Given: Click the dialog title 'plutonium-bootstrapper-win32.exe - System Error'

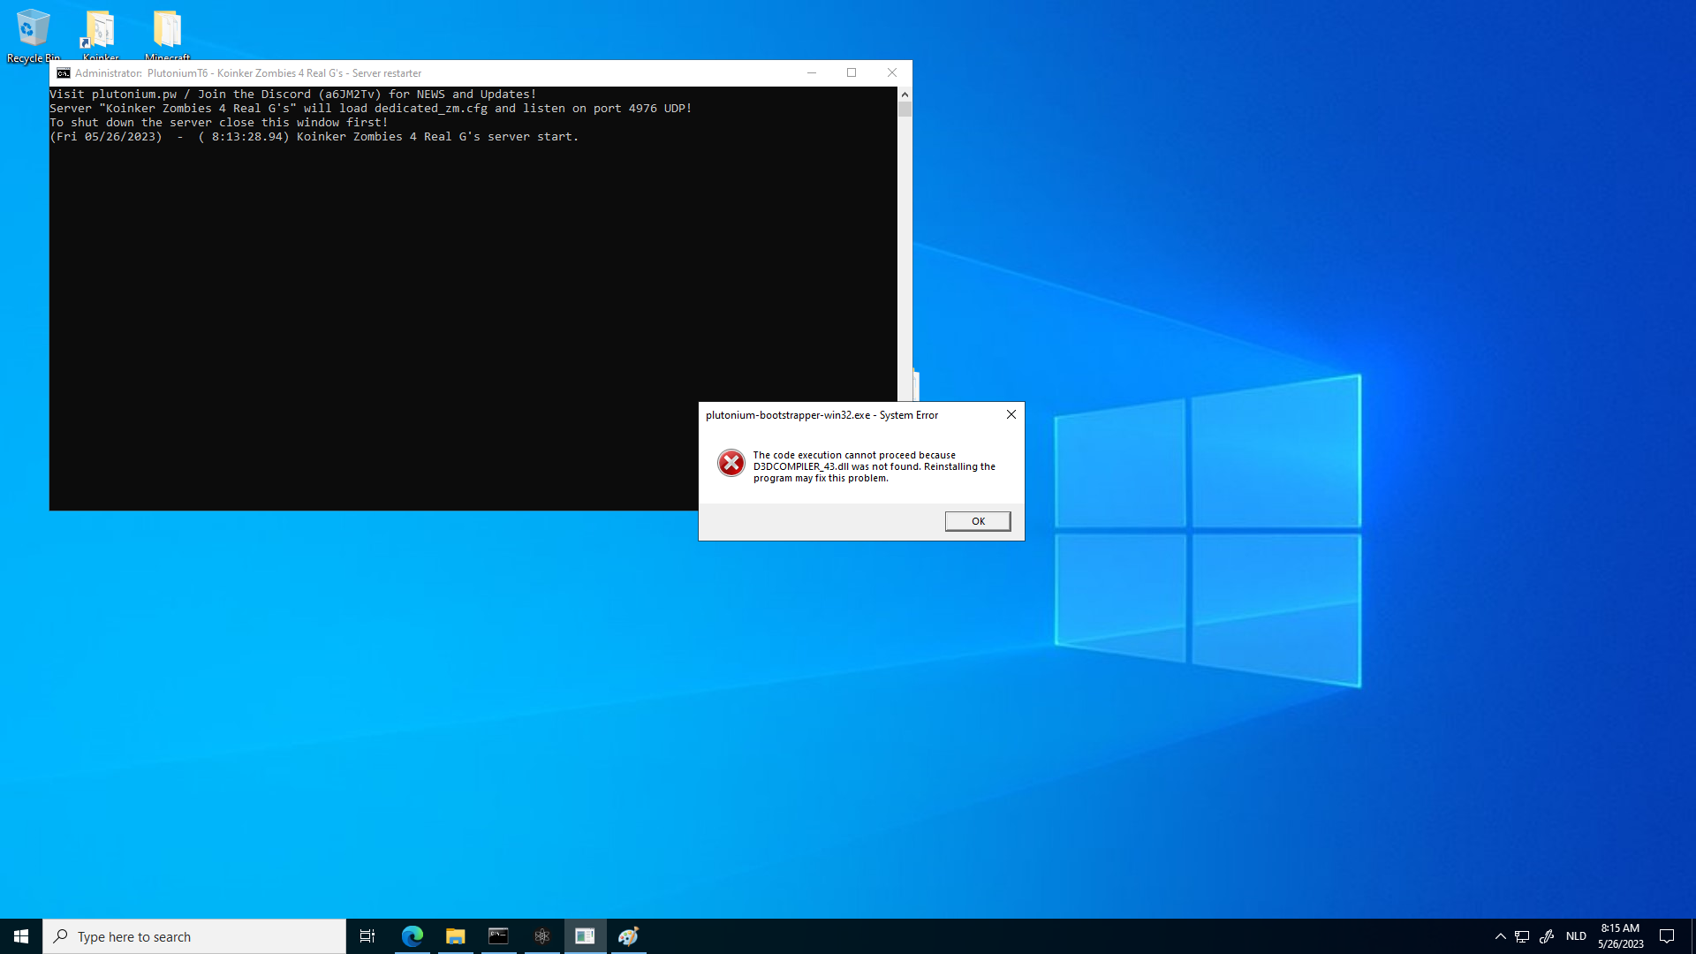Looking at the screenshot, I should [x=821, y=415].
